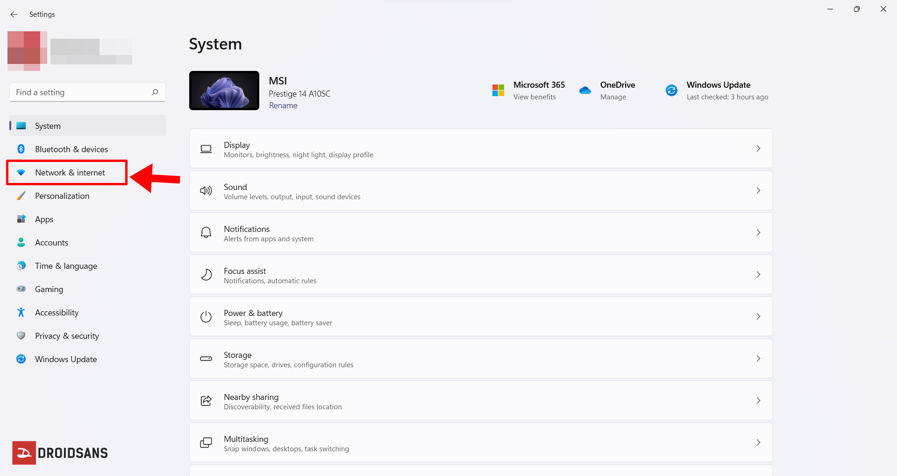Click the Microsoft 365 logo icon
Image resolution: width=897 pixels, height=476 pixels.
pyautogui.click(x=498, y=90)
